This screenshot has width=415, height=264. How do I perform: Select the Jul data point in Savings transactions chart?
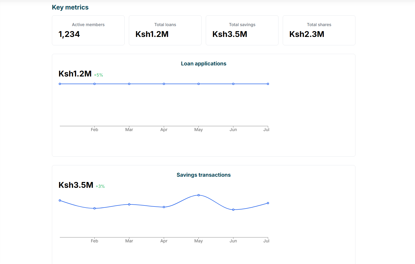pos(268,203)
